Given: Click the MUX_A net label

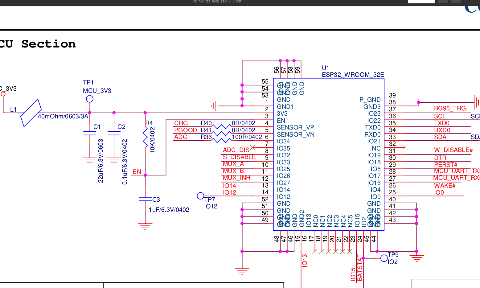Looking at the screenshot, I should point(233,164).
